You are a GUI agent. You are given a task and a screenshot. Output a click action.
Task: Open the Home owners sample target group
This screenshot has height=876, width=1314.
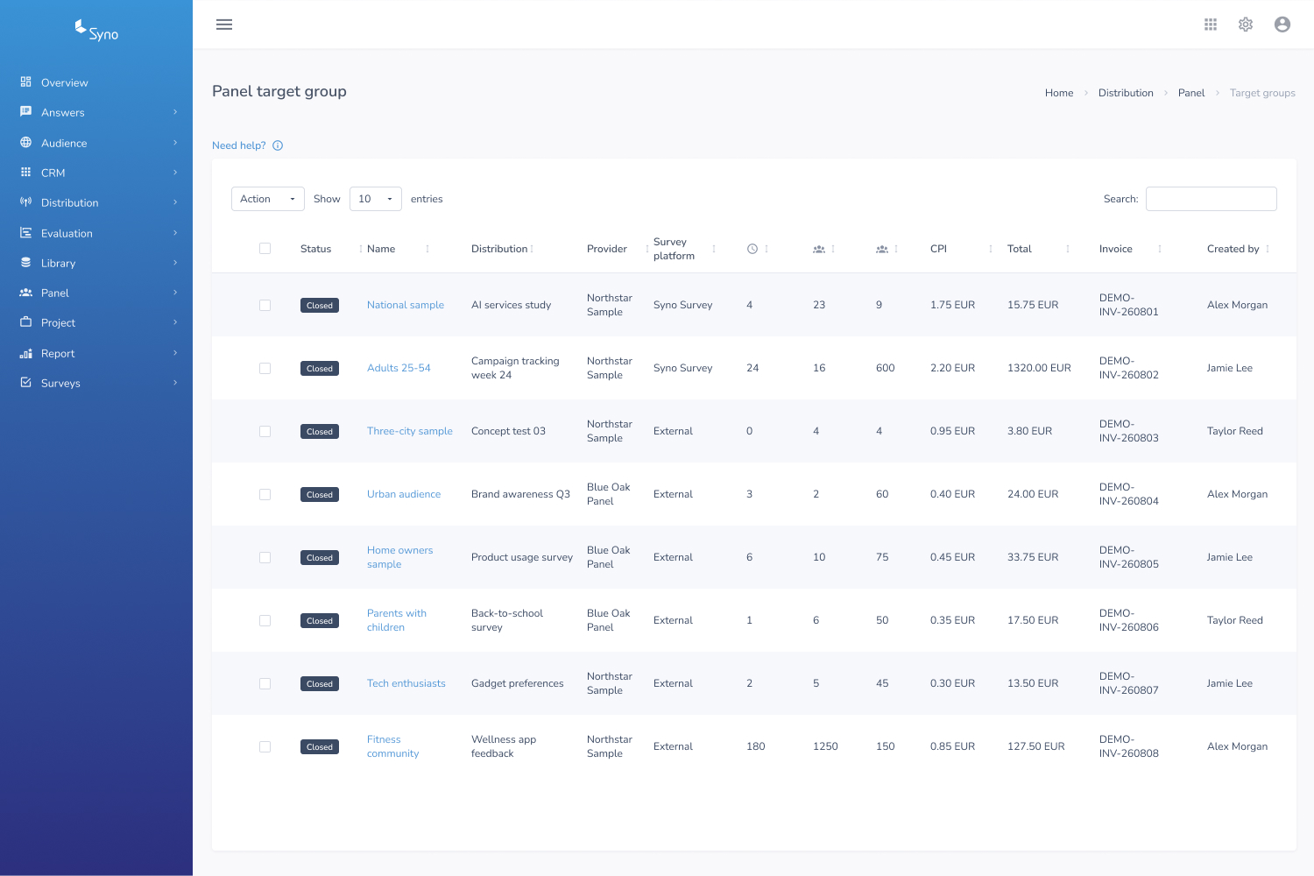pos(400,557)
